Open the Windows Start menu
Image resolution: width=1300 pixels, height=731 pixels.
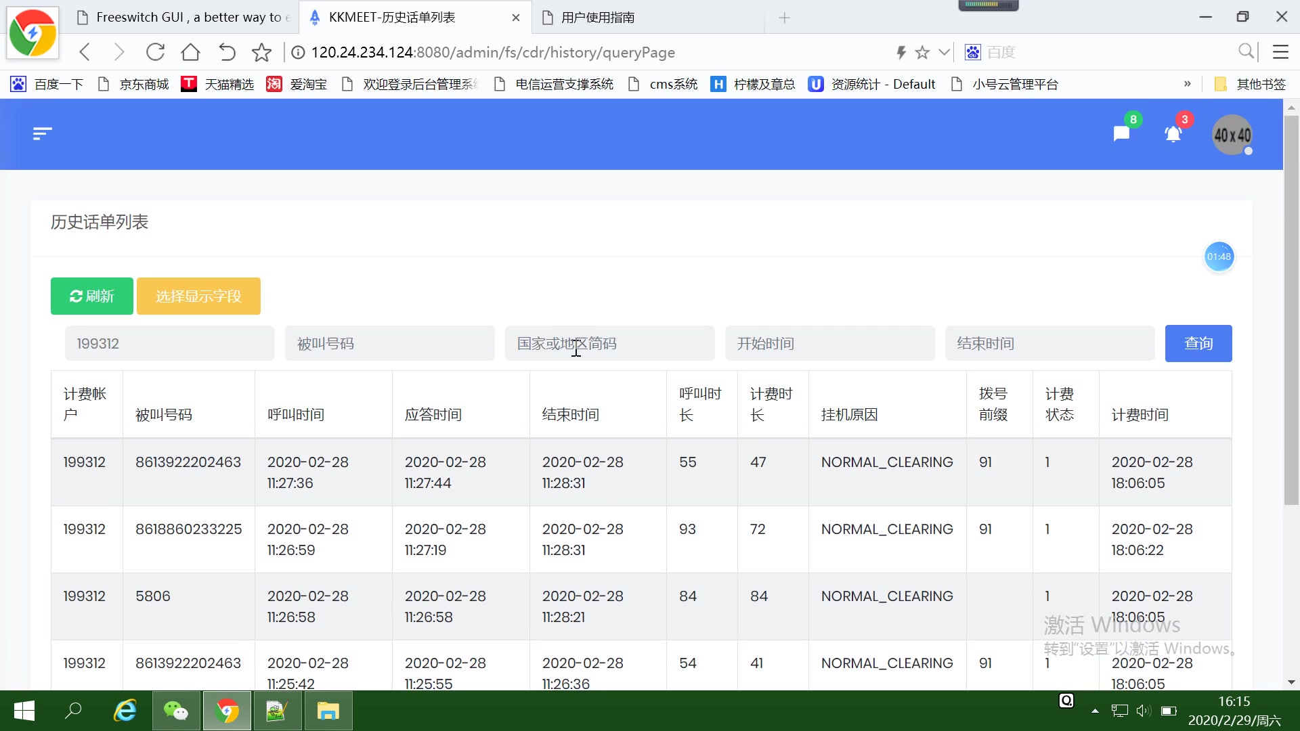coord(24,711)
